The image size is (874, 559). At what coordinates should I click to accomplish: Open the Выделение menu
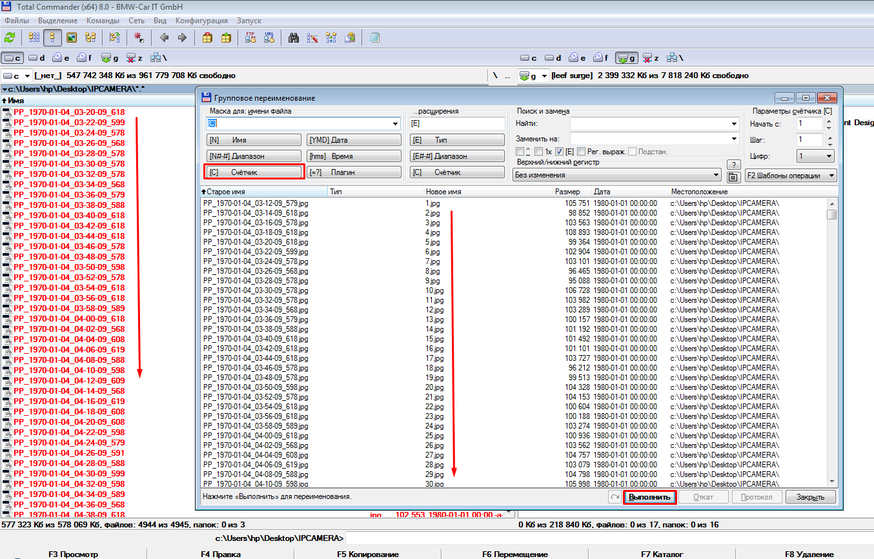(x=58, y=21)
